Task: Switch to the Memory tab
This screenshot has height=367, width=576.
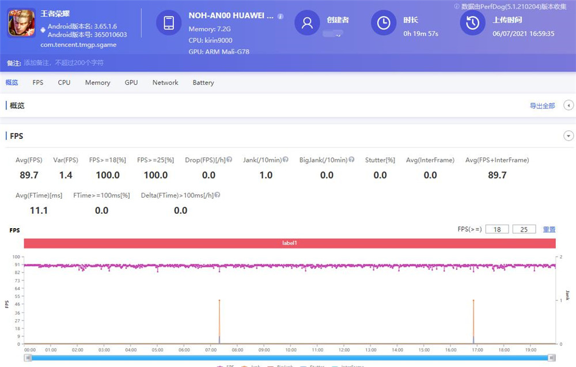Action: (x=98, y=82)
